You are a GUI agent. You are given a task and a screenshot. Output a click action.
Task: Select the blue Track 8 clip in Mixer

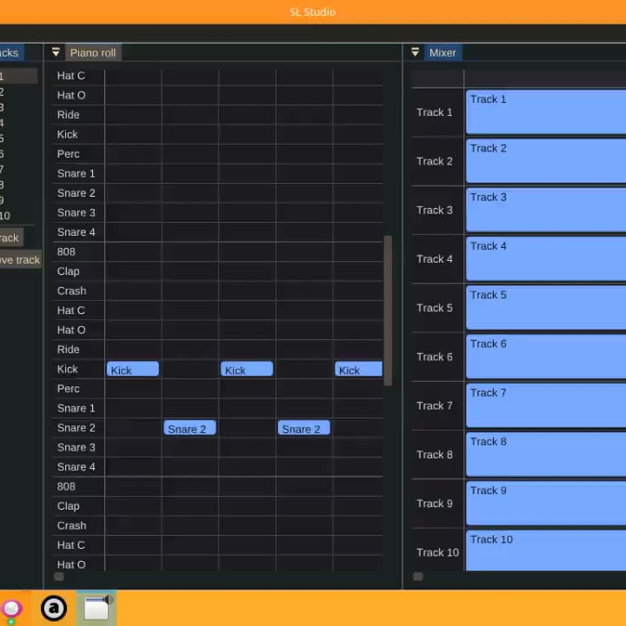(x=546, y=454)
